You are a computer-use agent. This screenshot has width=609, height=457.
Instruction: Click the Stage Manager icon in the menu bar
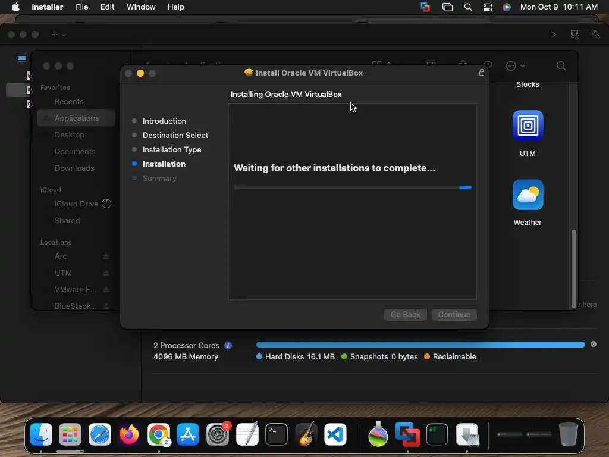(x=447, y=7)
